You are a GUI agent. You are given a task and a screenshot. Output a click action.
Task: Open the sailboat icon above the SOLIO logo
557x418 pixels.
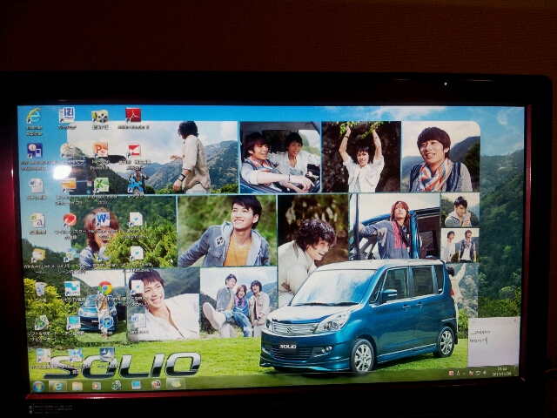pyautogui.click(x=106, y=355)
